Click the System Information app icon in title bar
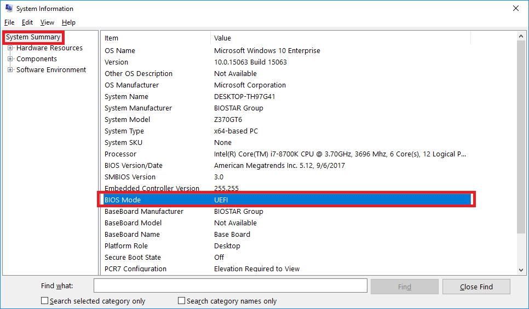 [x=9, y=8]
